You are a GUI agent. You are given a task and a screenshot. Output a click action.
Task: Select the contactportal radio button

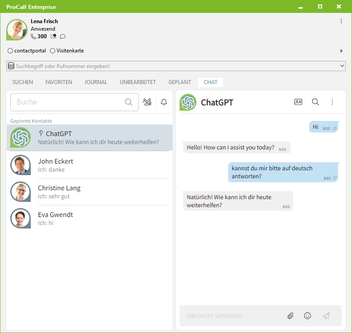pos(10,51)
